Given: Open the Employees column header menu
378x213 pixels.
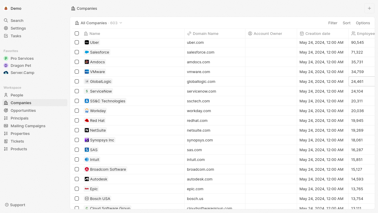Looking at the screenshot, I should click(362, 33).
